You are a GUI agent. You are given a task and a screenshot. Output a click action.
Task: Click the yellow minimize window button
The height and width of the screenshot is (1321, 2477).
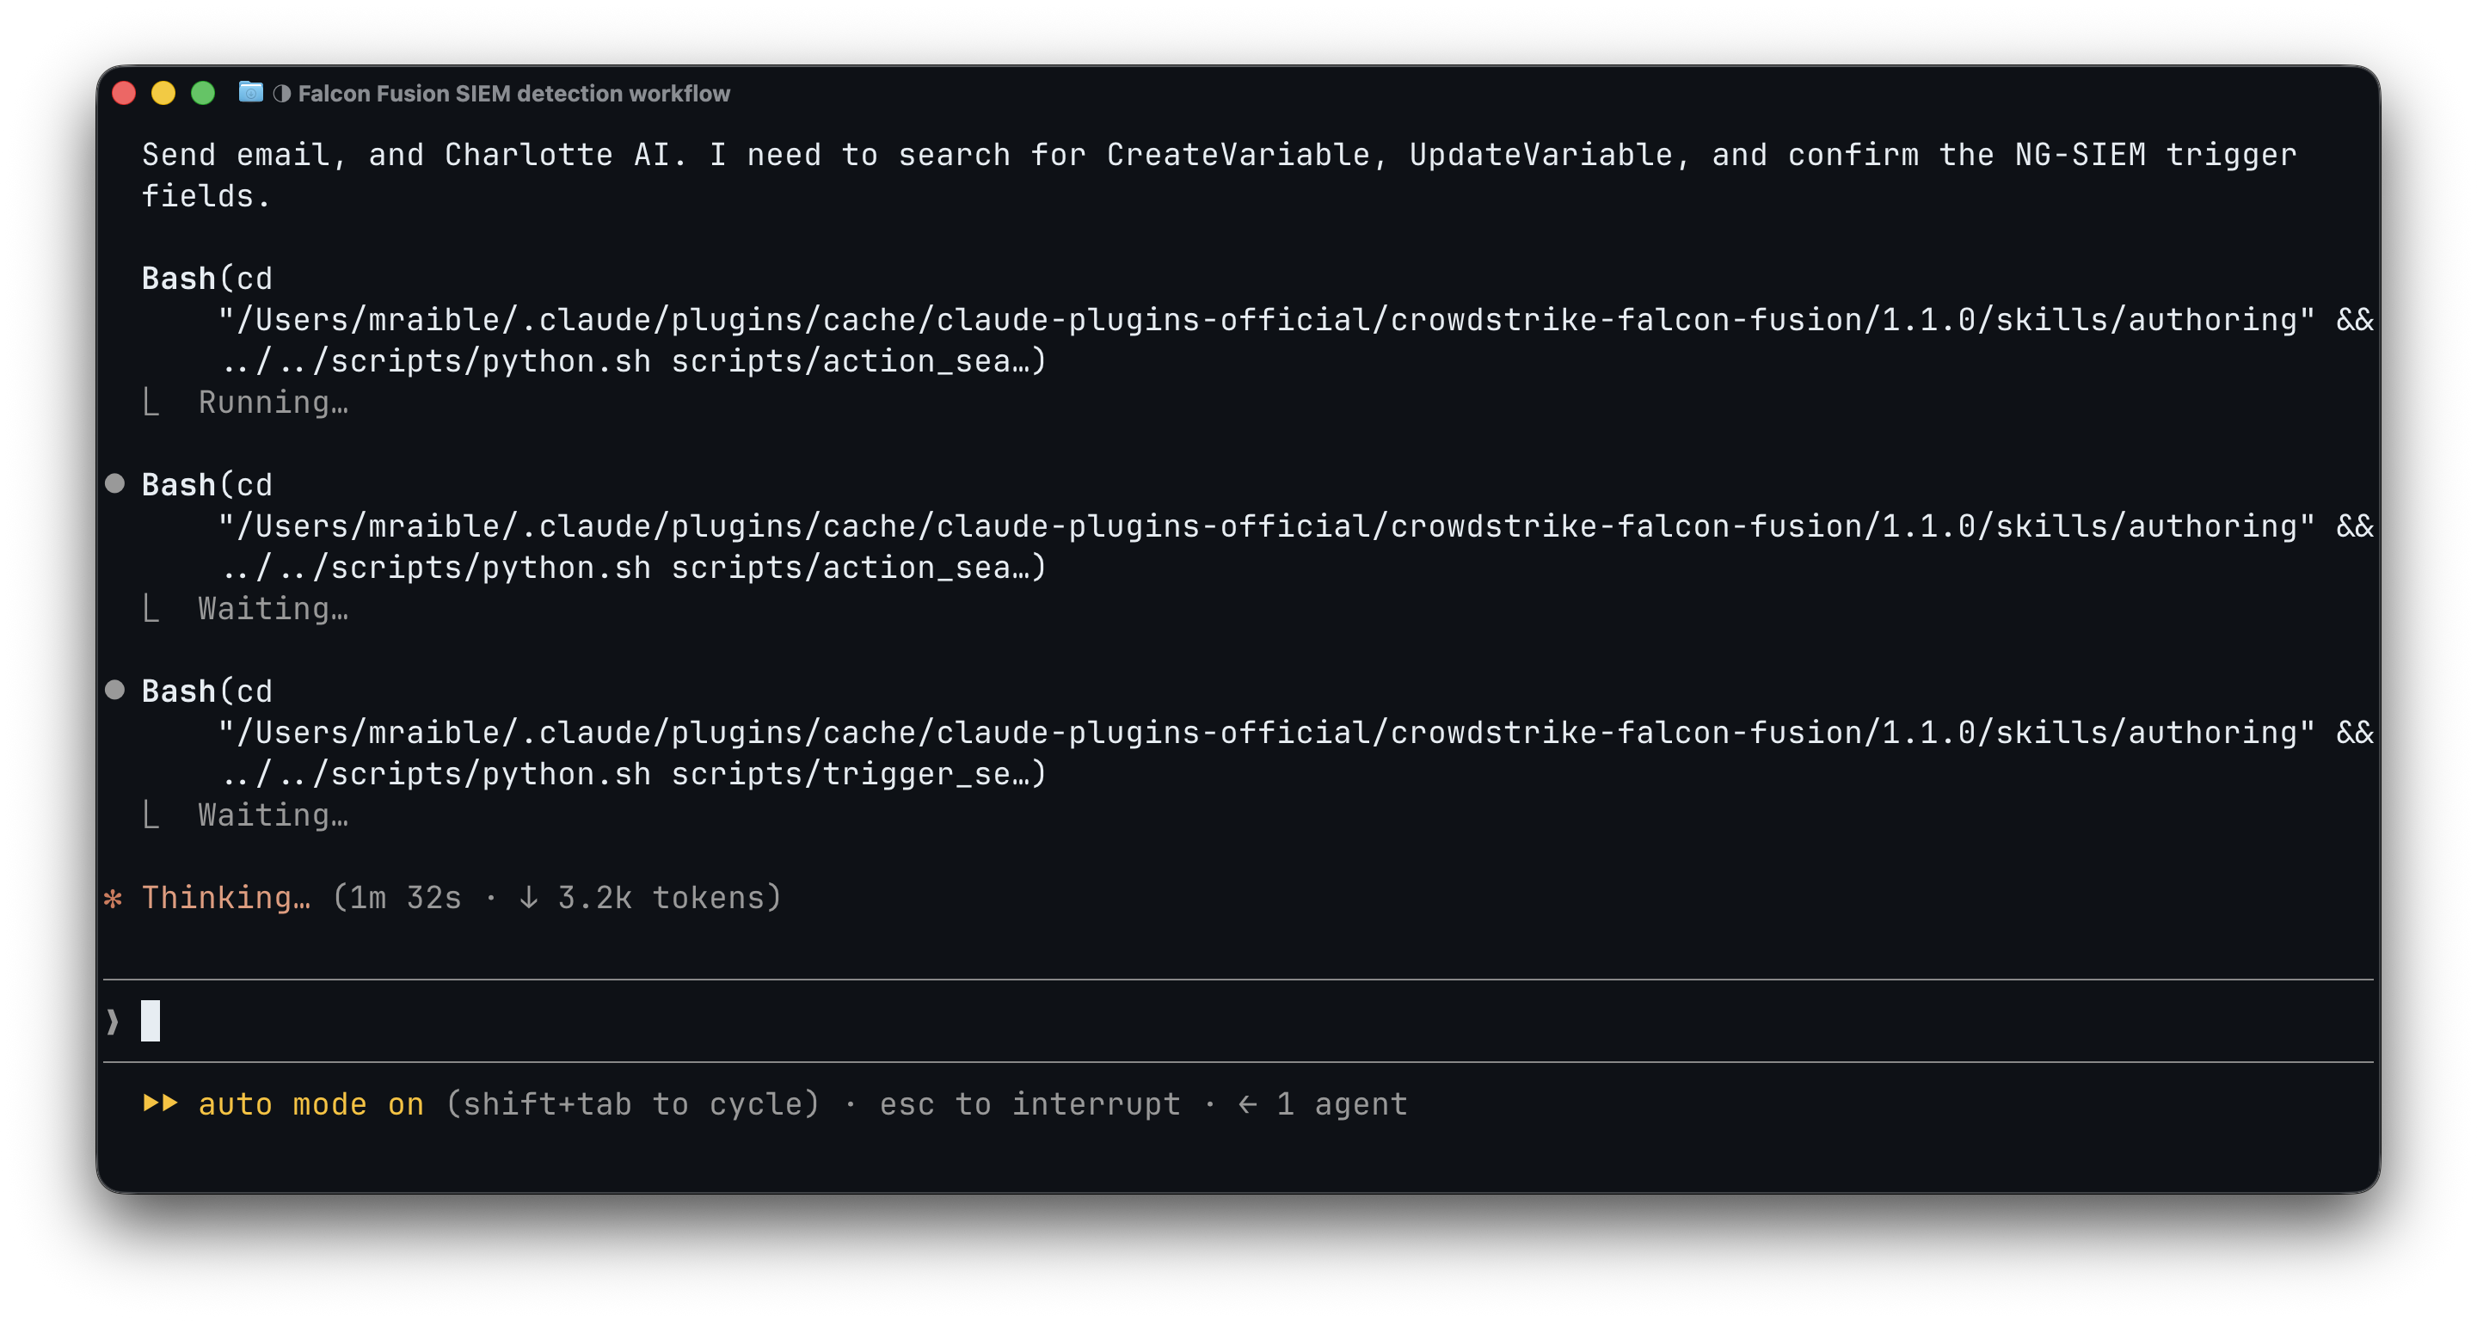pyautogui.click(x=163, y=93)
